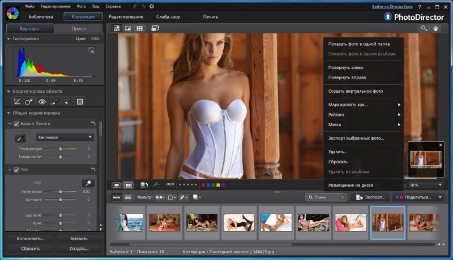Switch histogram to black and white
This screenshot has width=453, height=260.
[95, 38]
